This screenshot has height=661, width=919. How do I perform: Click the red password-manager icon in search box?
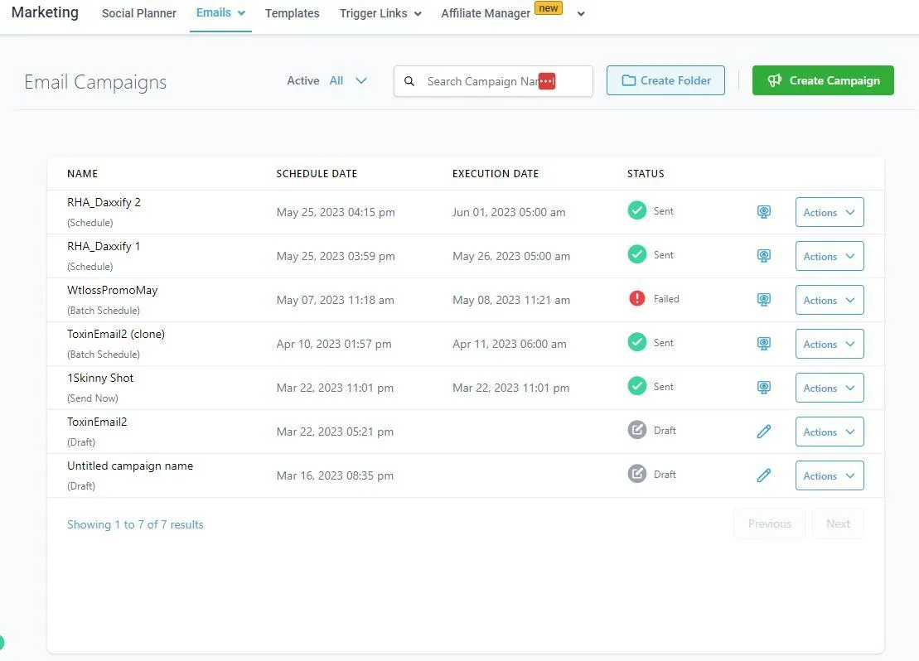pyautogui.click(x=547, y=81)
